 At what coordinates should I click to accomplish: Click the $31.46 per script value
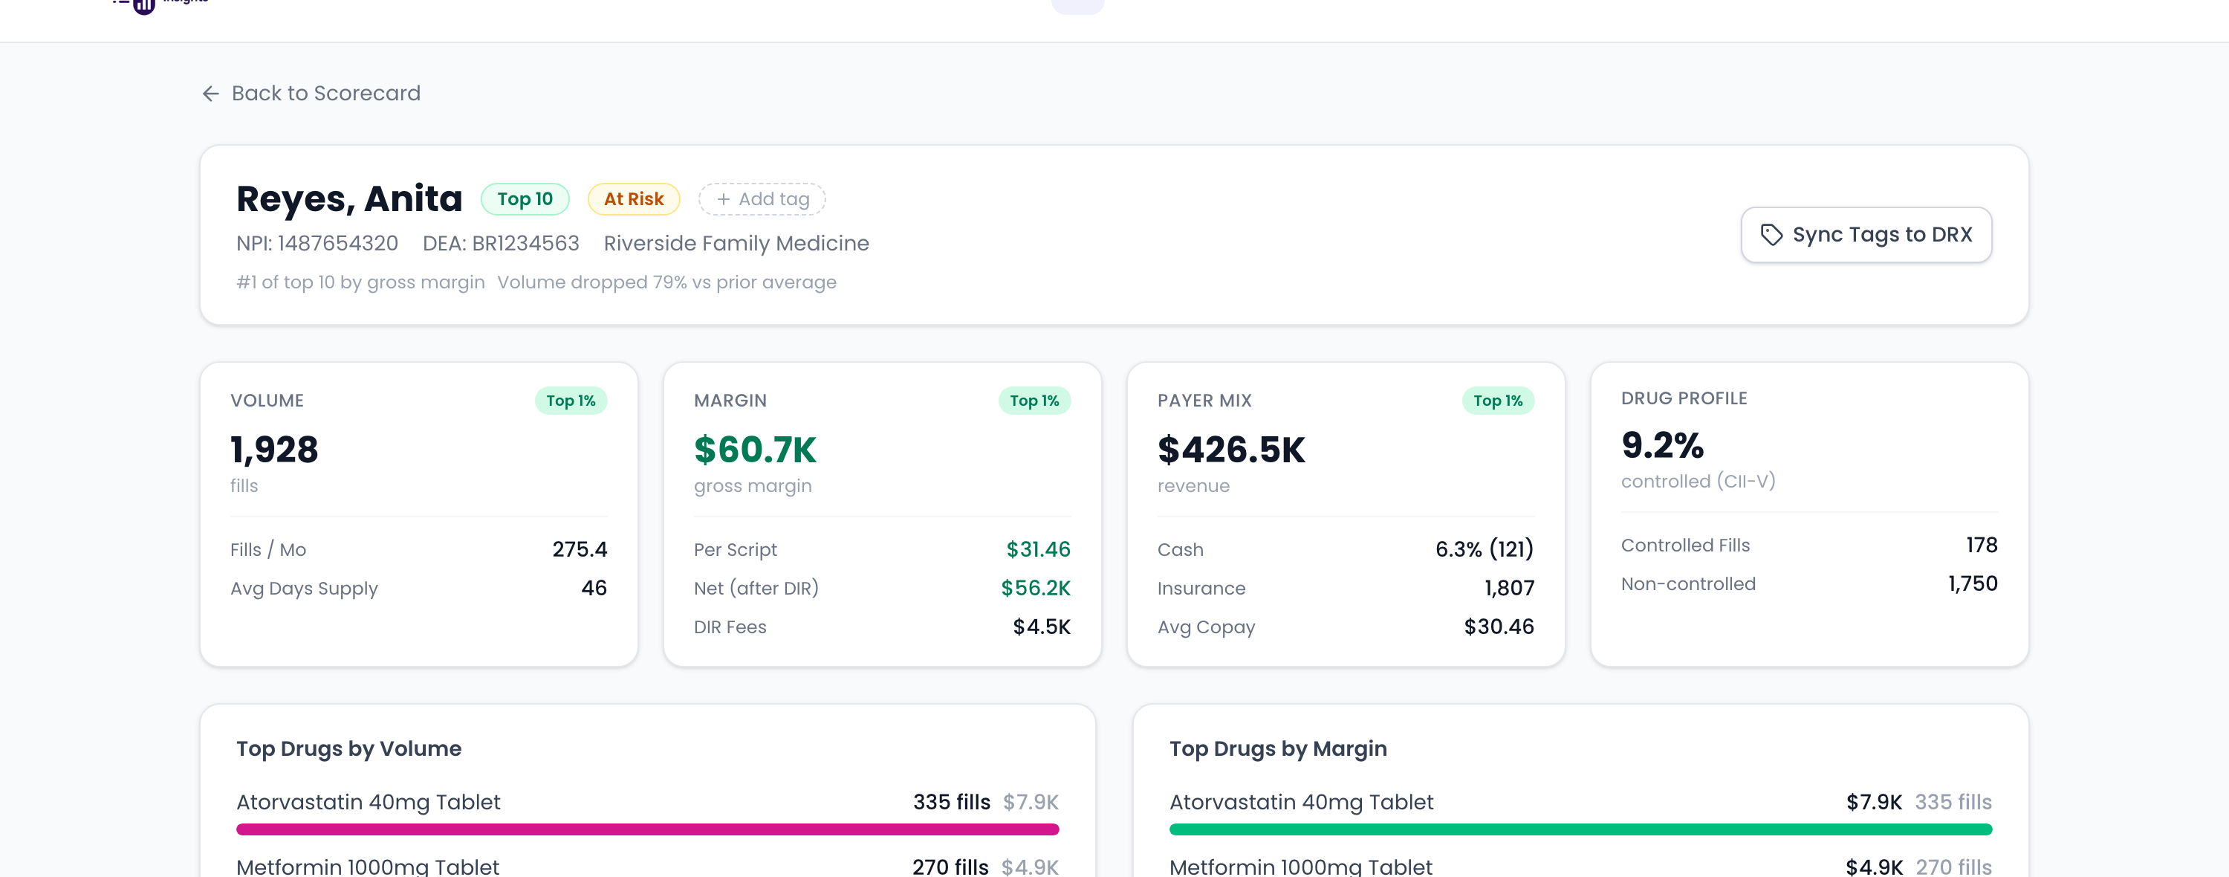pos(1039,550)
